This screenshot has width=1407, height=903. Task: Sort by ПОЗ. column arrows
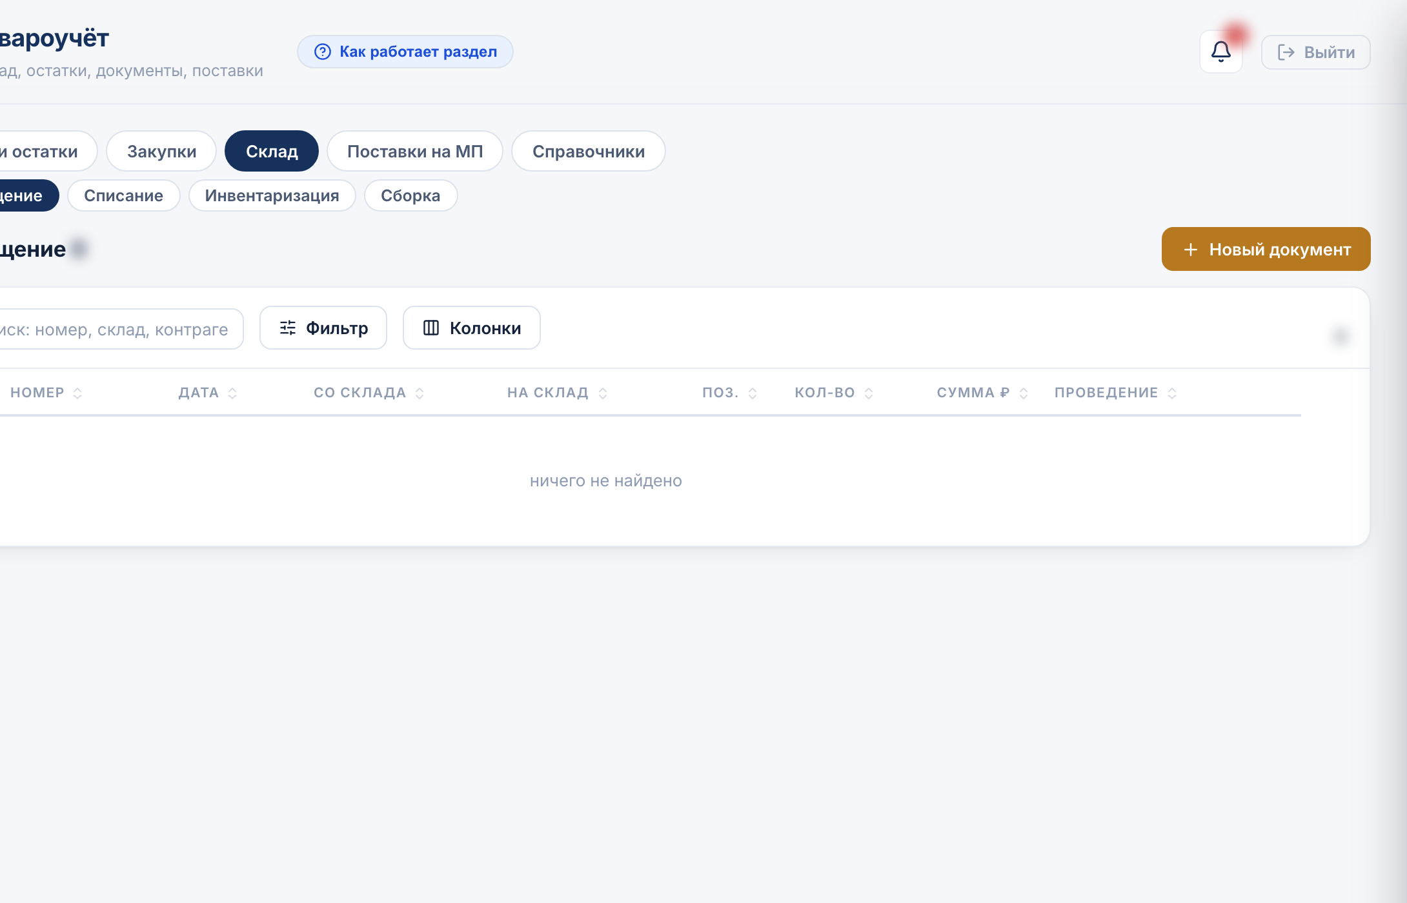[x=753, y=393]
